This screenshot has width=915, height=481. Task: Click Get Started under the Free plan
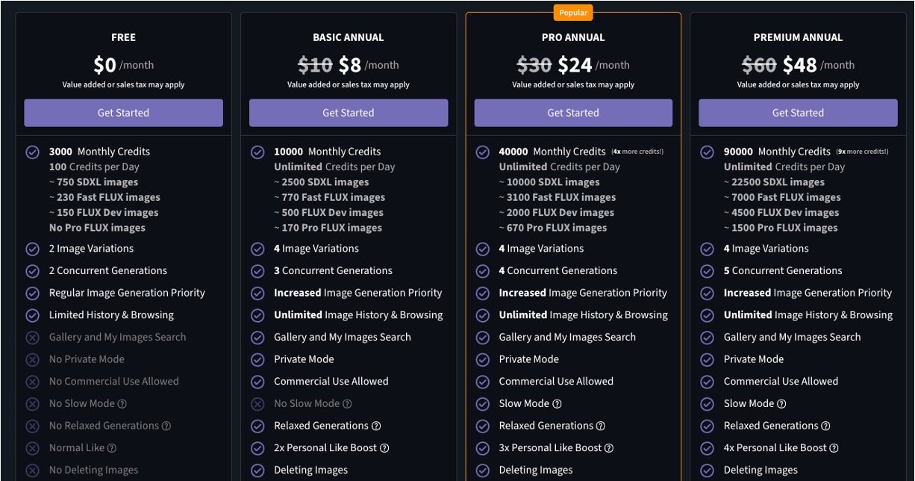point(123,113)
